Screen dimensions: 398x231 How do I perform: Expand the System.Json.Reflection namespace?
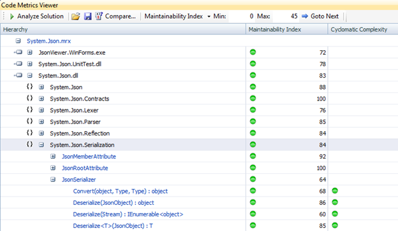click(41, 133)
